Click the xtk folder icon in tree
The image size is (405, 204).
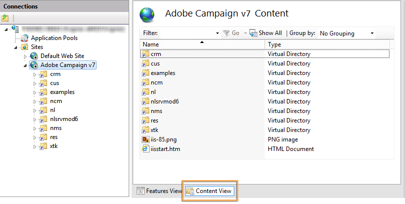(x=43, y=146)
